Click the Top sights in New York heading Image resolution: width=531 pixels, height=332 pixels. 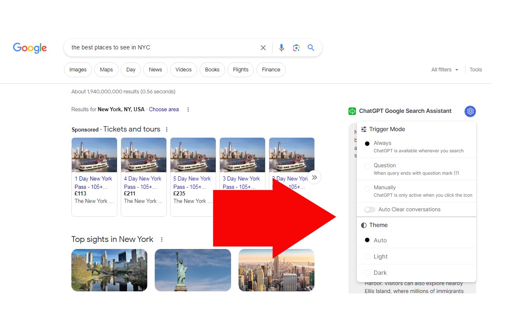click(112, 239)
